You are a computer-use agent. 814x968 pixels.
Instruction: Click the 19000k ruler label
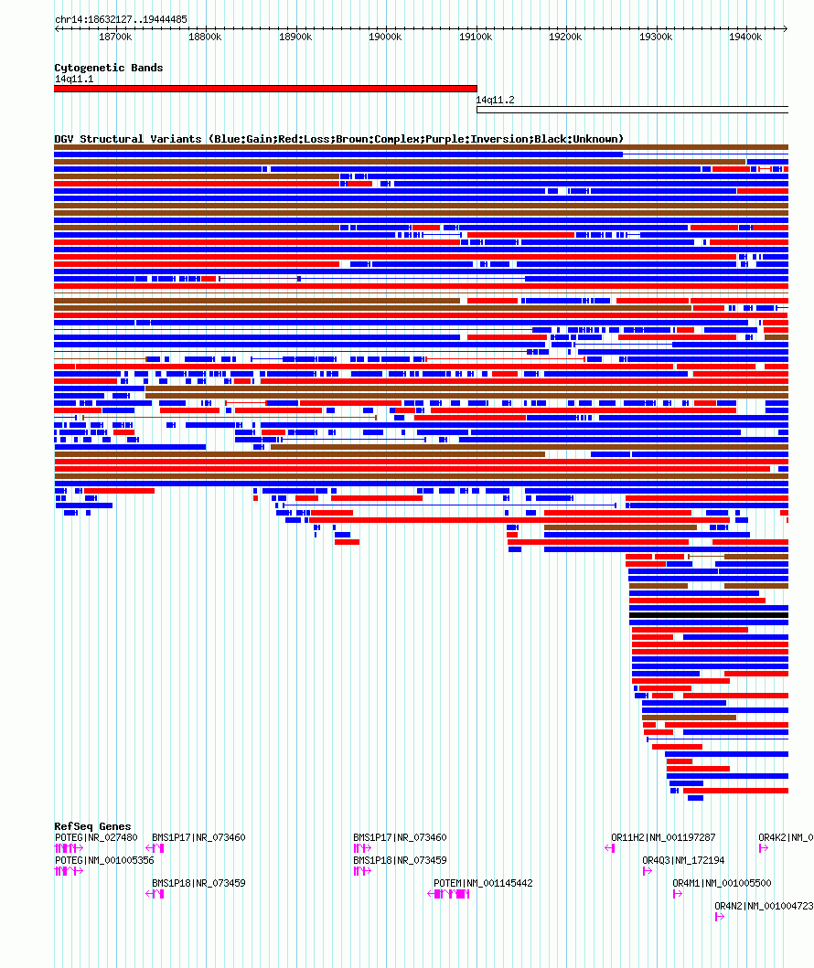[x=385, y=37]
